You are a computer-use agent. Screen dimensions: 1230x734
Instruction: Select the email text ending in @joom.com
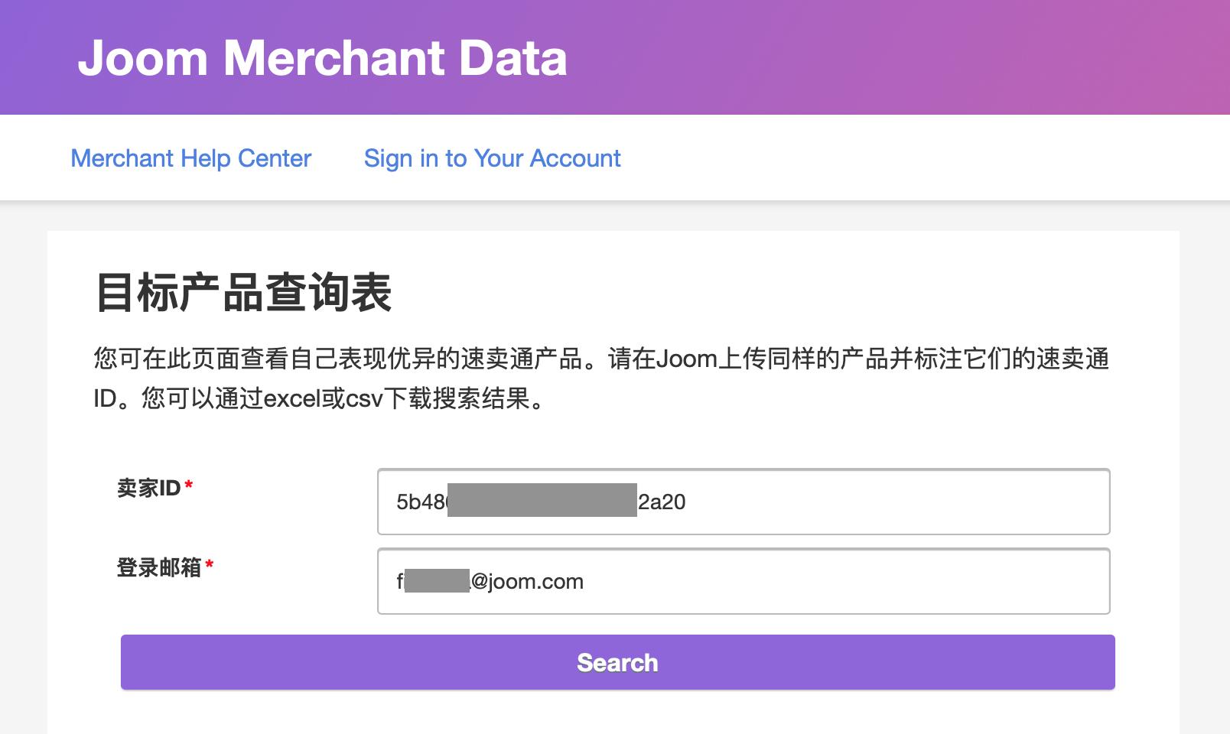coord(490,581)
